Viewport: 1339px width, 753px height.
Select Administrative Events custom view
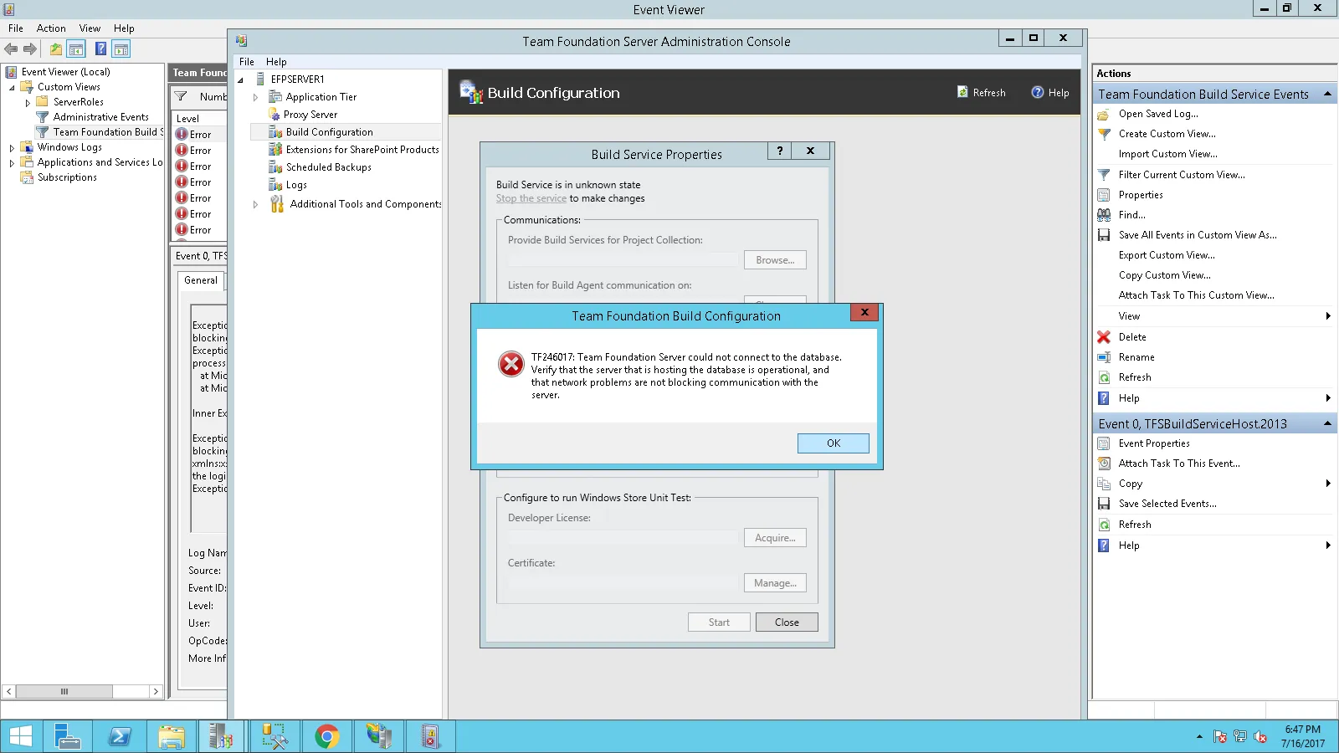click(100, 117)
